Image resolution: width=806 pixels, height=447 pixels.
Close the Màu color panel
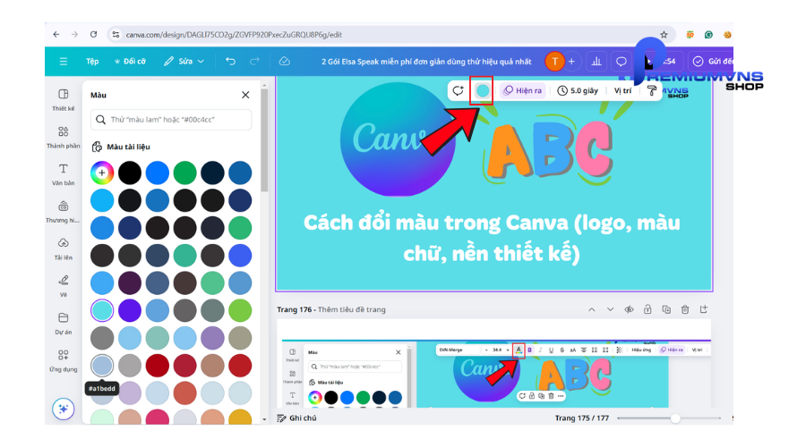[245, 95]
